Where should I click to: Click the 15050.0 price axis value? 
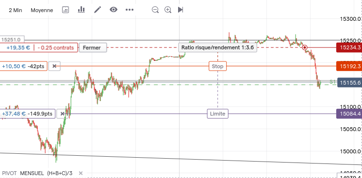point(350,129)
